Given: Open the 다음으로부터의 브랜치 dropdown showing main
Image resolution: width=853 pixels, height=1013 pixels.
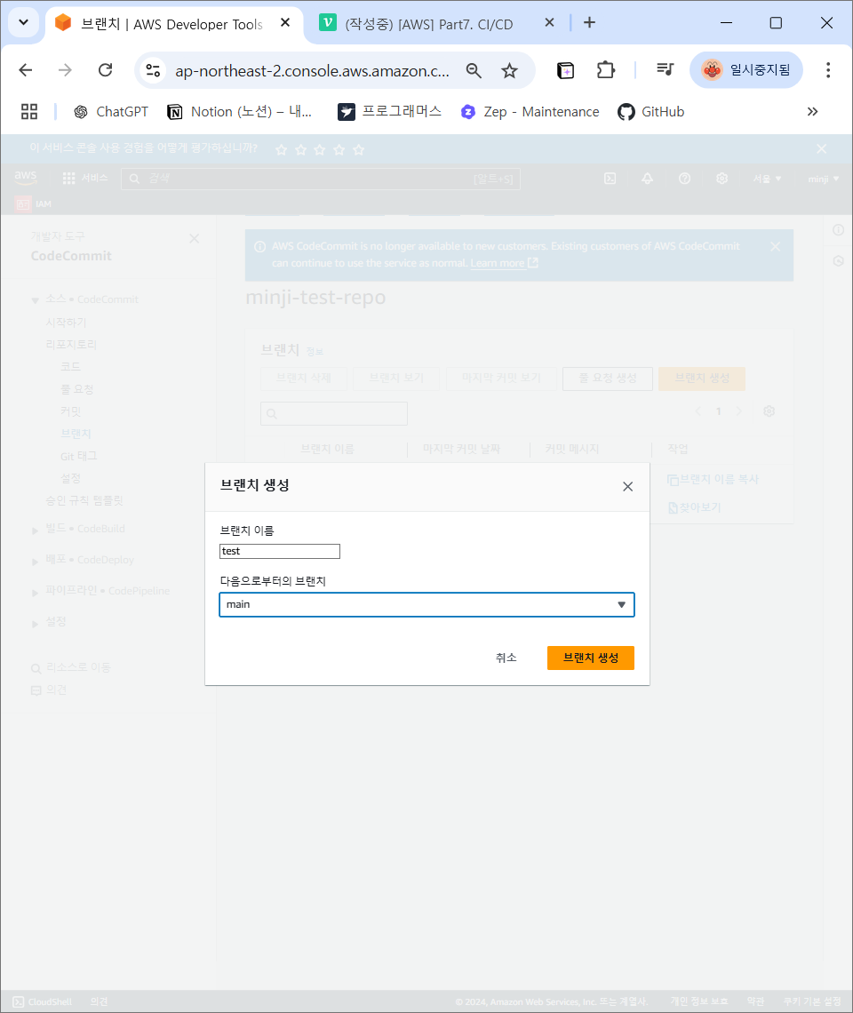Looking at the screenshot, I should 426,605.
